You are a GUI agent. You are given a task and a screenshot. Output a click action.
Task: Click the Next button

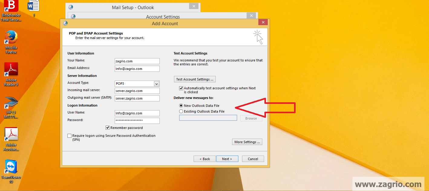coord(227,159)
